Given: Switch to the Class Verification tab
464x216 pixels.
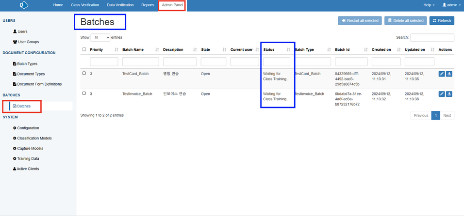Looking at the screenshot, I should click(x=85, y=5).
